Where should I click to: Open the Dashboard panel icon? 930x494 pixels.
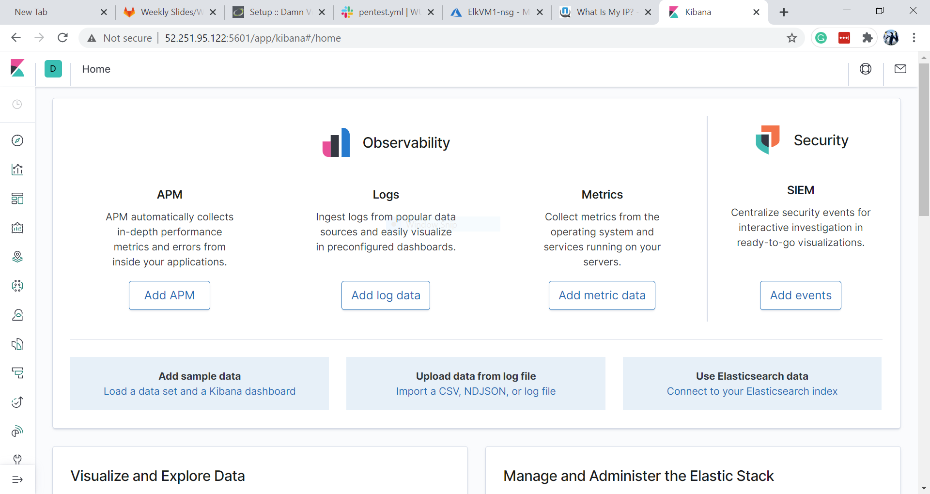(x=17, y=199)
